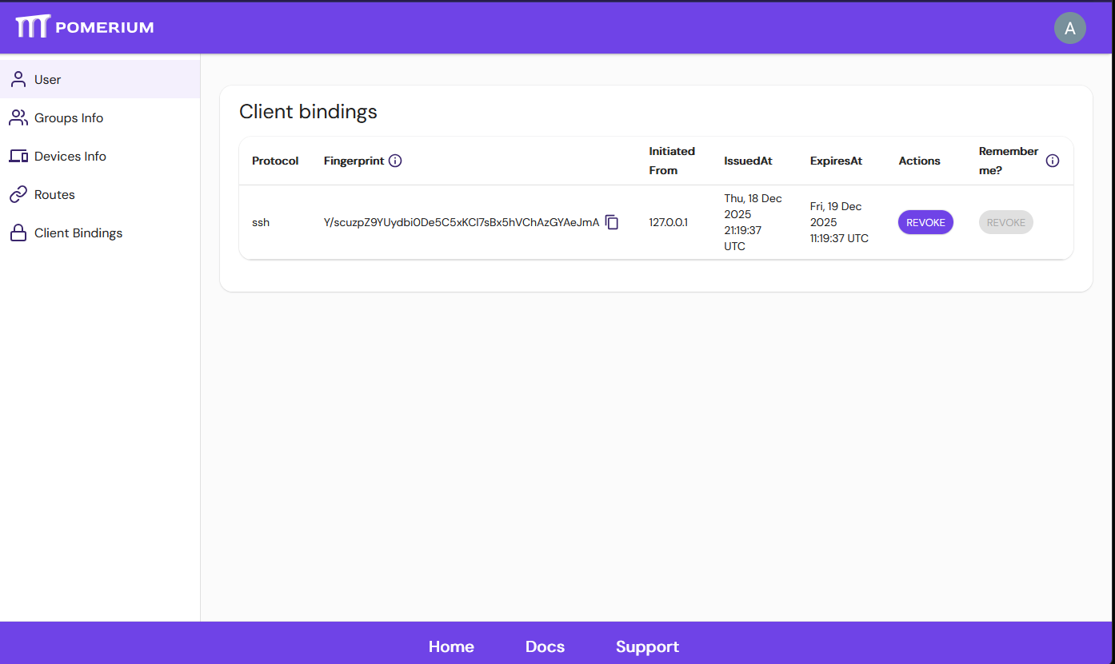Click the info icon beside Fingerprint
This screenshot has width=1115, height=664.
pos(395,161)
